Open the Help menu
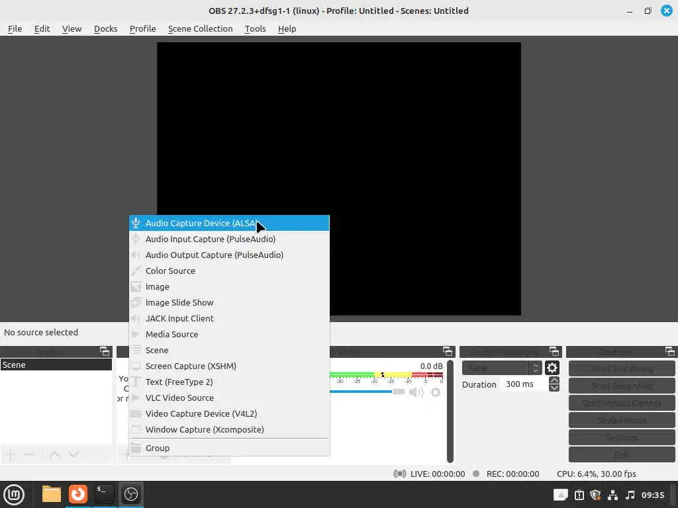The width and height of the screenshot is (678, 508). pos(287,28)
